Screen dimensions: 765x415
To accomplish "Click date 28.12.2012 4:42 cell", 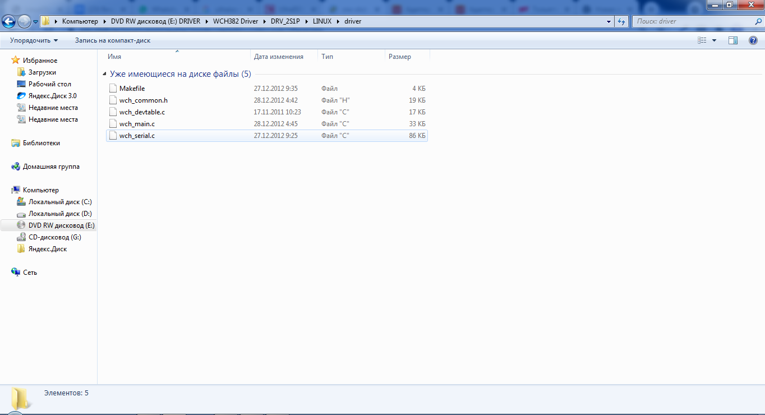I will 275,100.
